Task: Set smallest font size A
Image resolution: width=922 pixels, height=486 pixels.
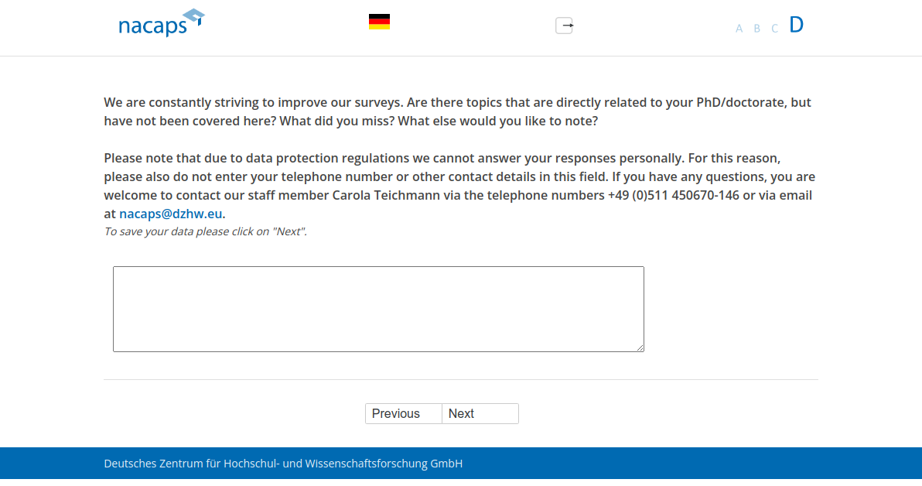Action: pyautogui.click(x=739, y=29)
